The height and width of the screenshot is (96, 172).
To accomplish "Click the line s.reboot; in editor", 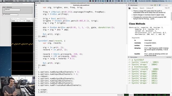I will tap(44, 77).
